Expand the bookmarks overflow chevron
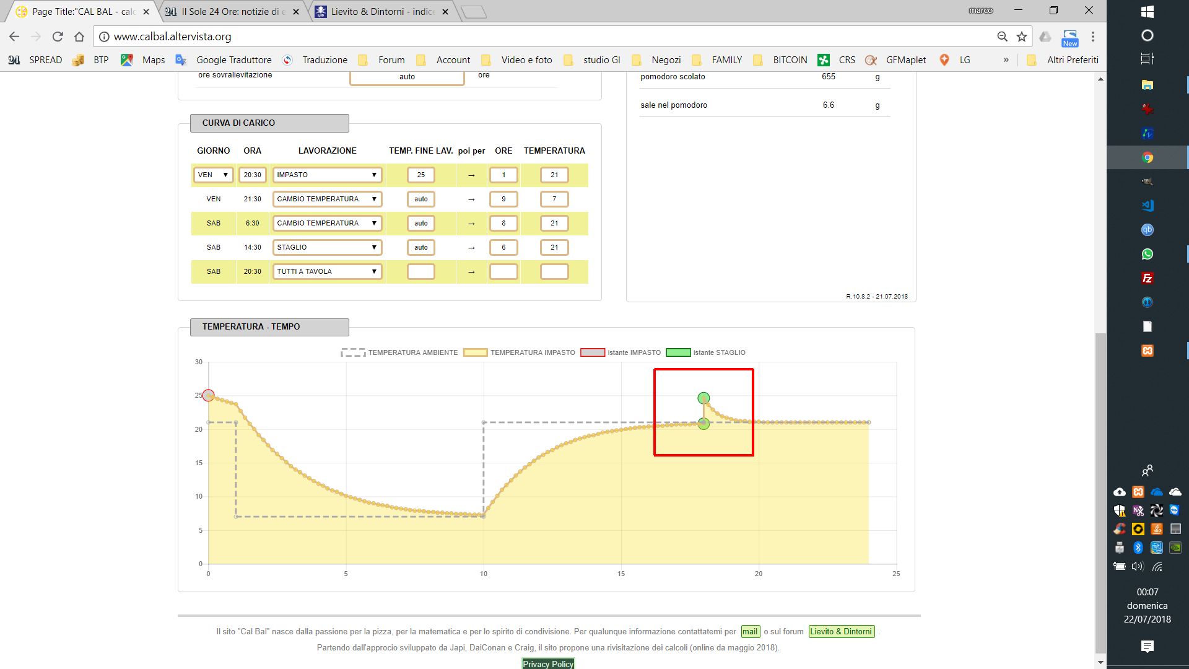 (x=1006, y=60)
